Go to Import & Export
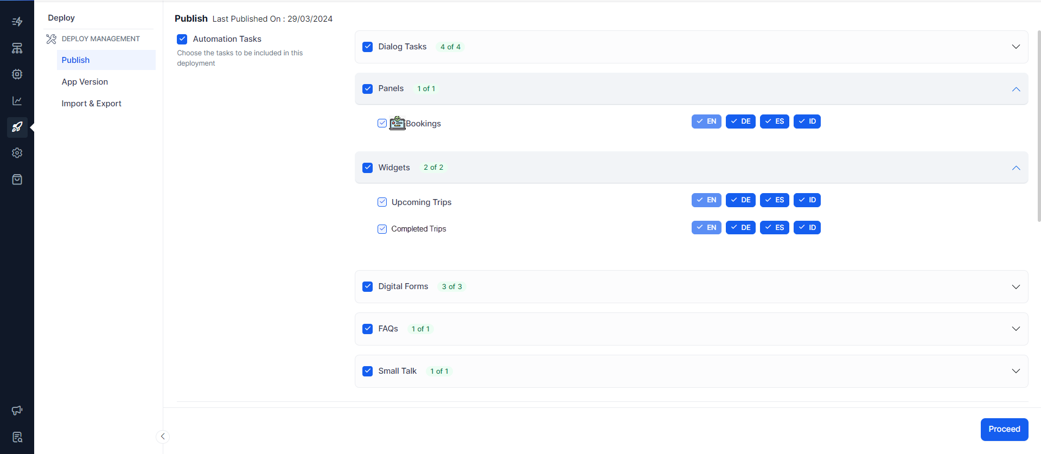 [91, 104]
